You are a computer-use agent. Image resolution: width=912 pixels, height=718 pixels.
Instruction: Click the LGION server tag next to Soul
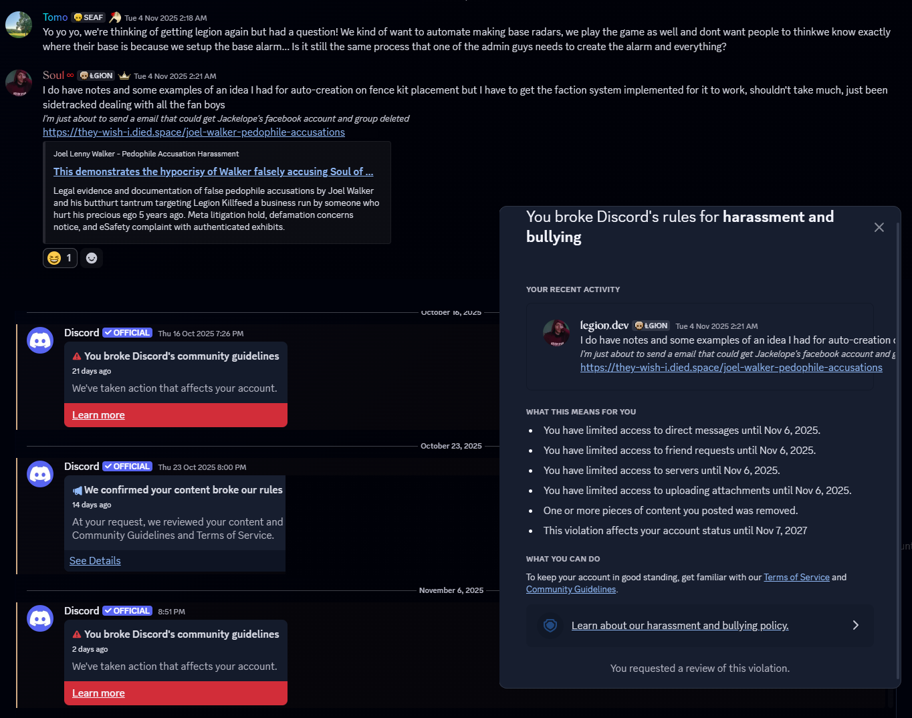click(96, 76)
